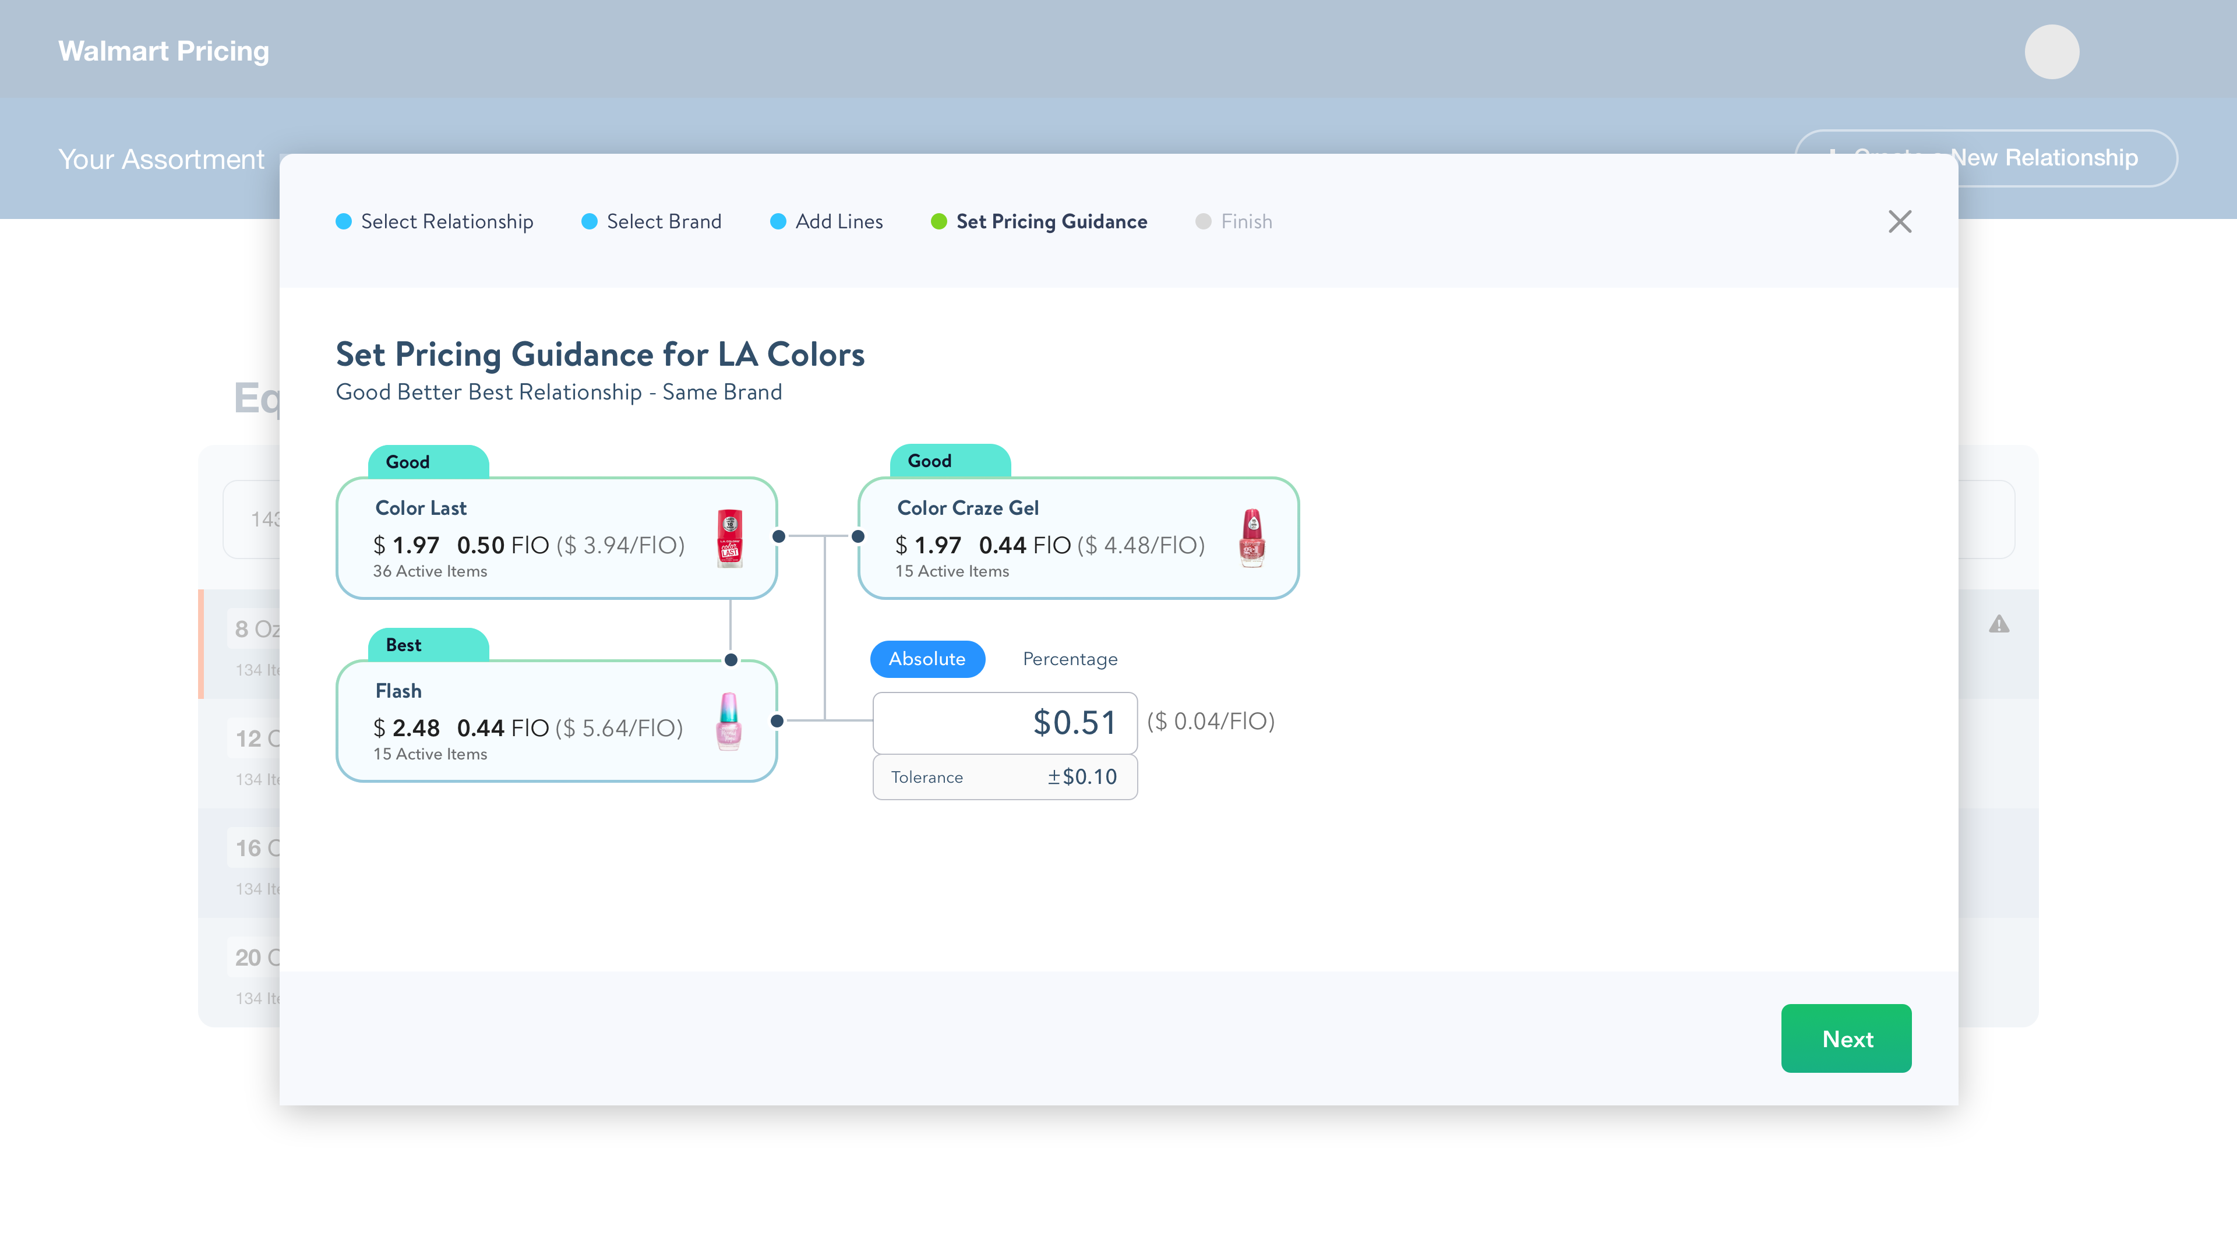Click the ($ 5.64/FIO) price under Flash
The width and height of the screenshot is (2237, 1258).
(x=619, y=729)
